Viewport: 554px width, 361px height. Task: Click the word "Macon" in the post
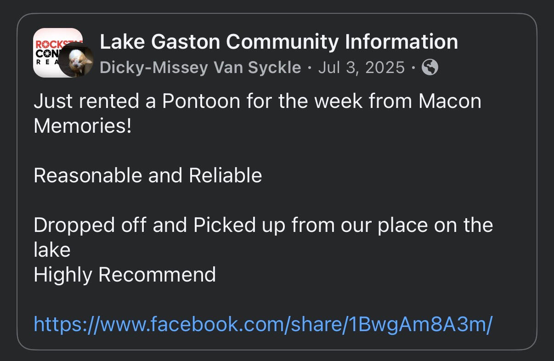[450, 101]
